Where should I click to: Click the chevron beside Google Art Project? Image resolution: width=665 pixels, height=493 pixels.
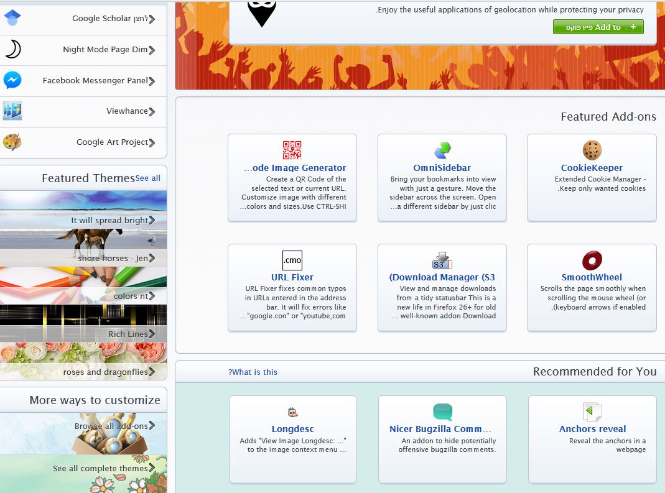coord(152,143)
